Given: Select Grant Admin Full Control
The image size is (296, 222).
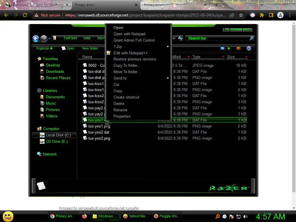Looking at the screenshot, I should [x=134, y=40].
